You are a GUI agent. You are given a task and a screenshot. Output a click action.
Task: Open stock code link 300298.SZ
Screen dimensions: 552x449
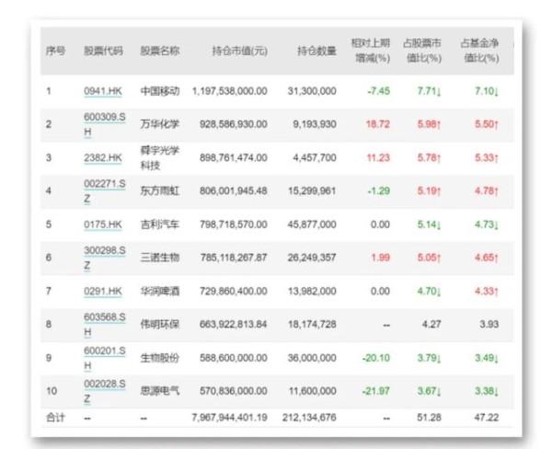[105, 258]
